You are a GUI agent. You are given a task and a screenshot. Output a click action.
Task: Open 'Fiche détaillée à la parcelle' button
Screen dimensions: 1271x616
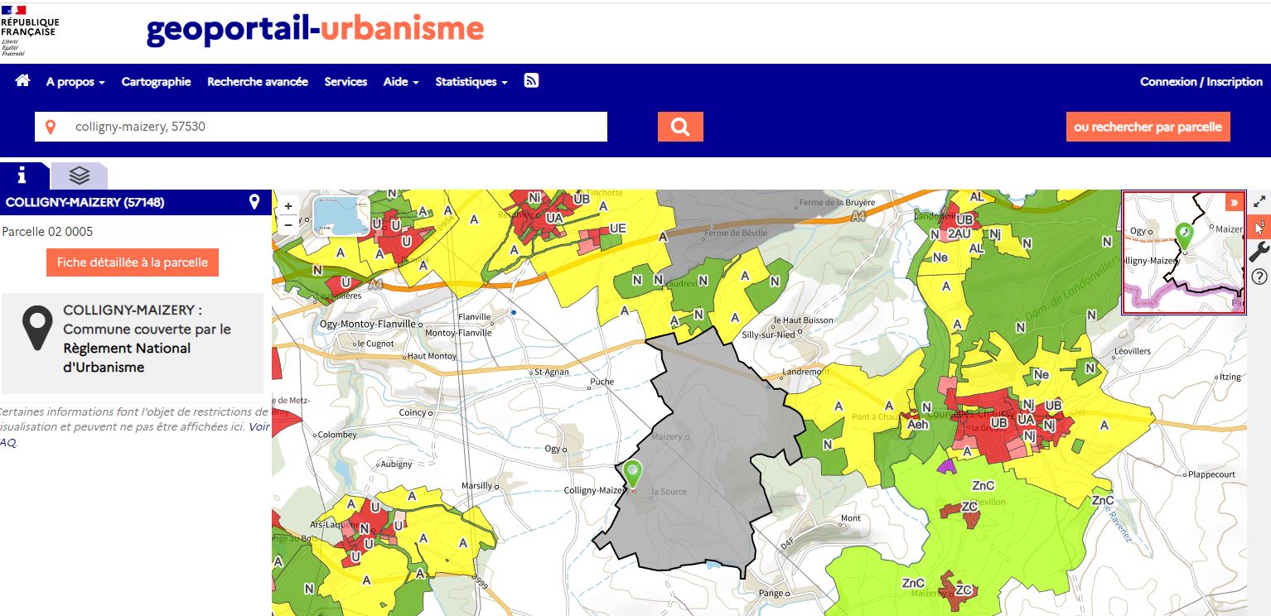coord(133,262)
